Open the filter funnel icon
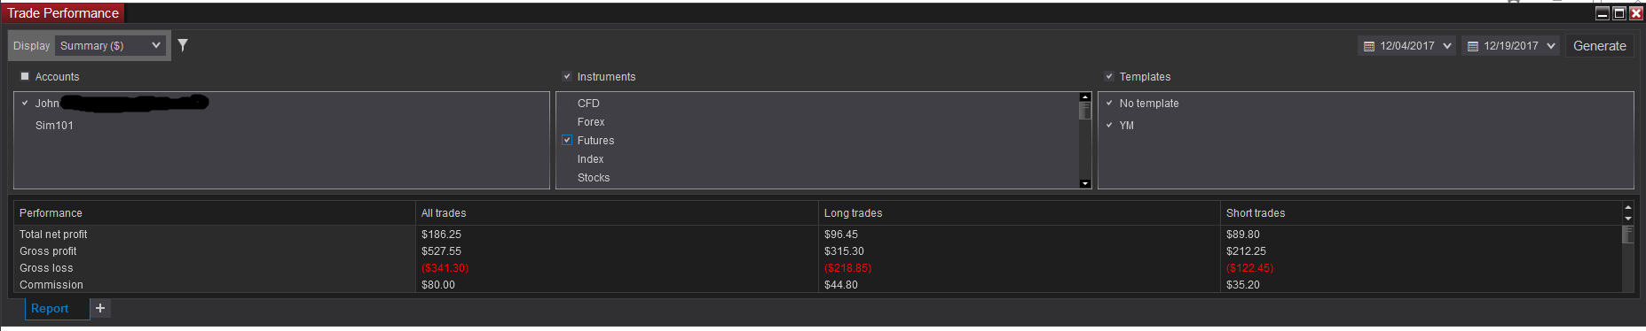 pyautogui.click(x=183, y=45)
